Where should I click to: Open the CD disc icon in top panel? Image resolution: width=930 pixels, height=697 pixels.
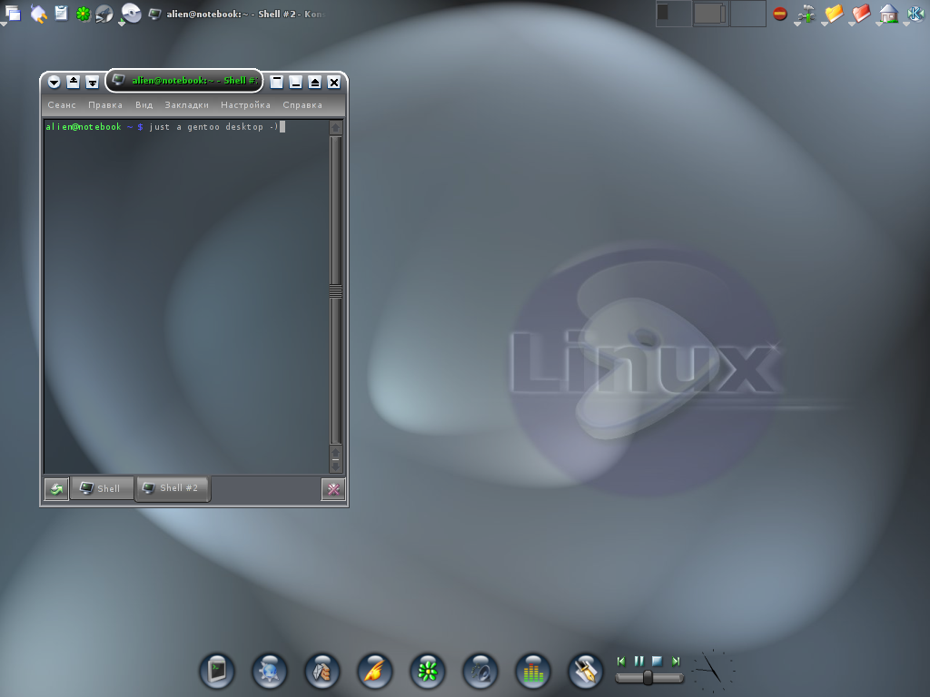[x=131, y=13]
